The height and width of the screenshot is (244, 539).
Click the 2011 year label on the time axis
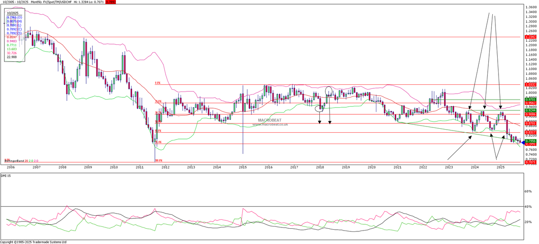(x=140, y=167)
